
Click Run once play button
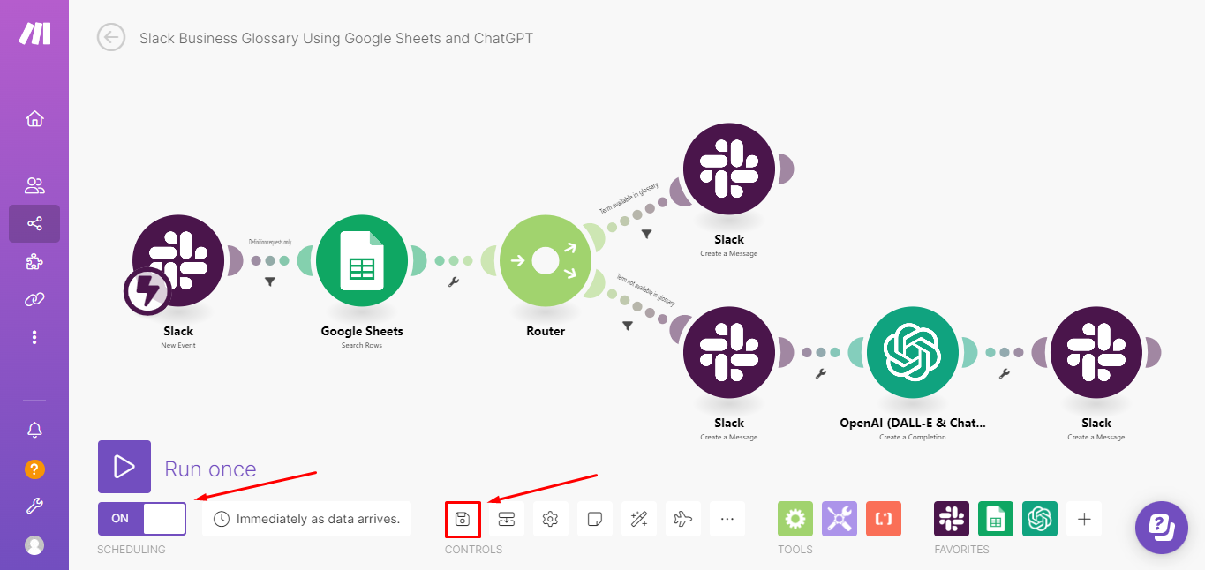pos(124,467)
